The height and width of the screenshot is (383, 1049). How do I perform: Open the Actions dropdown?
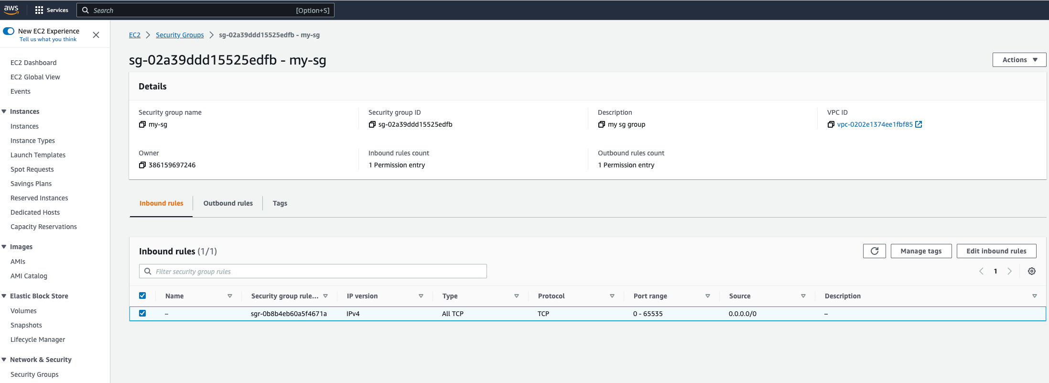tap(1019, 60)
